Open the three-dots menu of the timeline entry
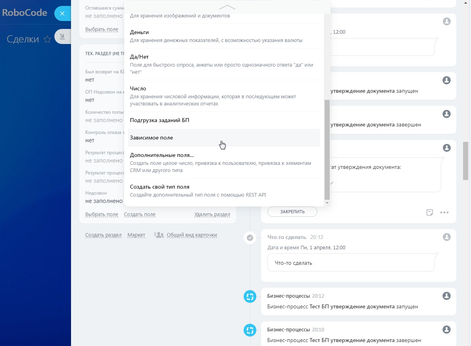The width and height of the screenshot is (471, 346). [444, 212]
